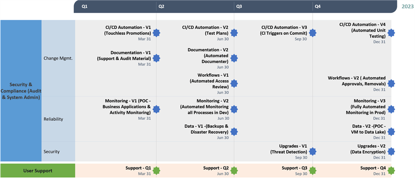Click the Monitoring V3 Fully Automated milestone text
The height and width of the screenshot is (179, 415).
tap(366, 106)
